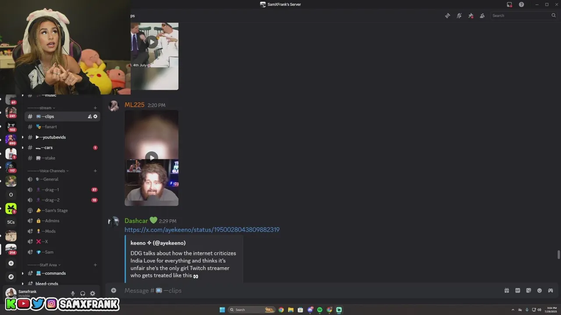Open the pinned messages icon

click(471, 16)
